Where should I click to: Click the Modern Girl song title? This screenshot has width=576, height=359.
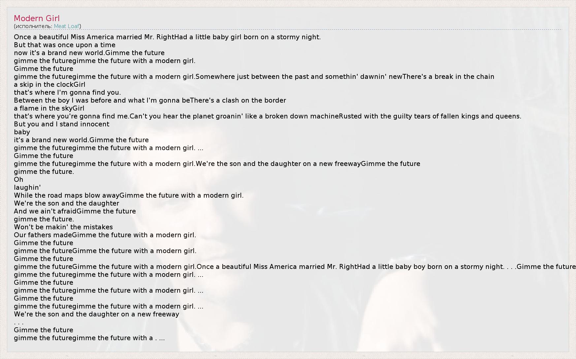coord(37,18)
